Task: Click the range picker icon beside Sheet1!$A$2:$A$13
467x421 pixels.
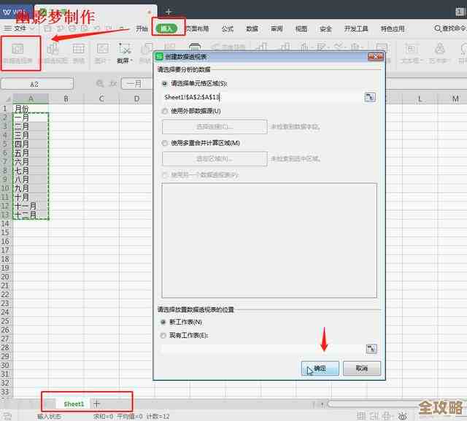Action: [370, 97]
